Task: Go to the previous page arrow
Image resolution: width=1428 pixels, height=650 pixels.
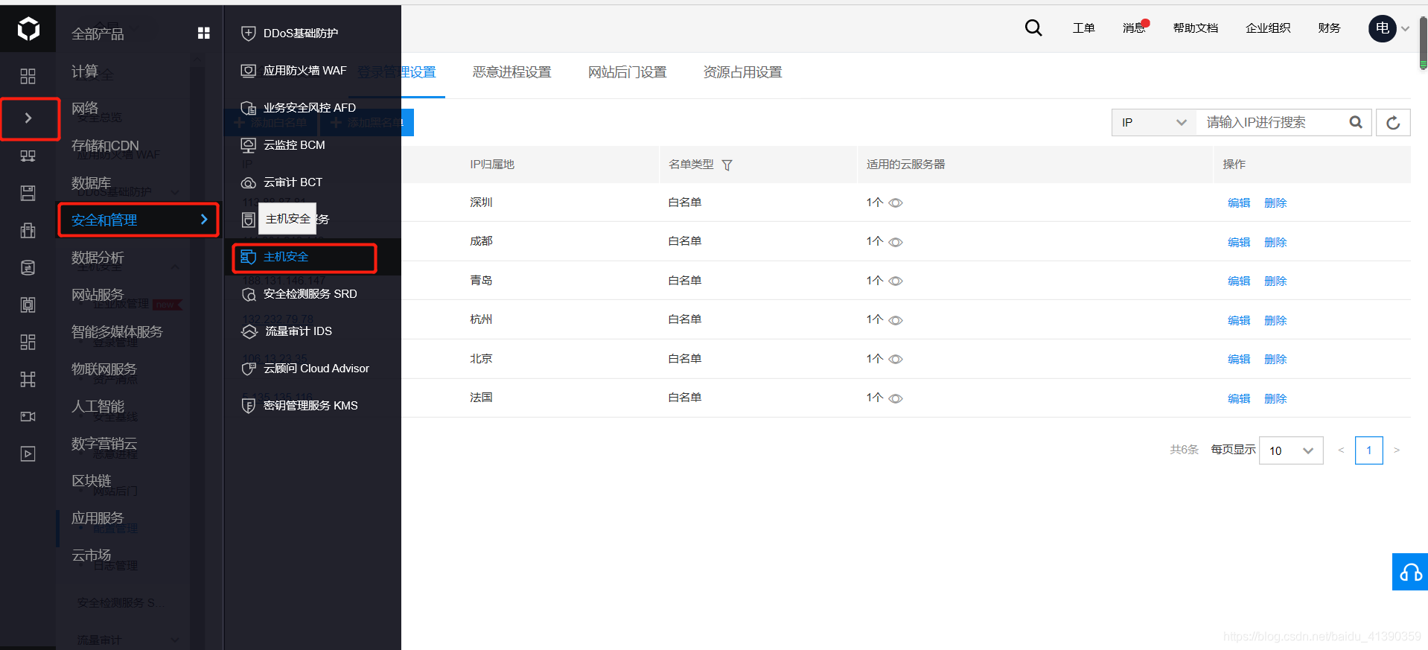Action: coord(1341,450)
